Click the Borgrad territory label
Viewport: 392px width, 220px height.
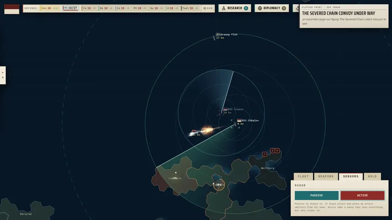(26, 214)
